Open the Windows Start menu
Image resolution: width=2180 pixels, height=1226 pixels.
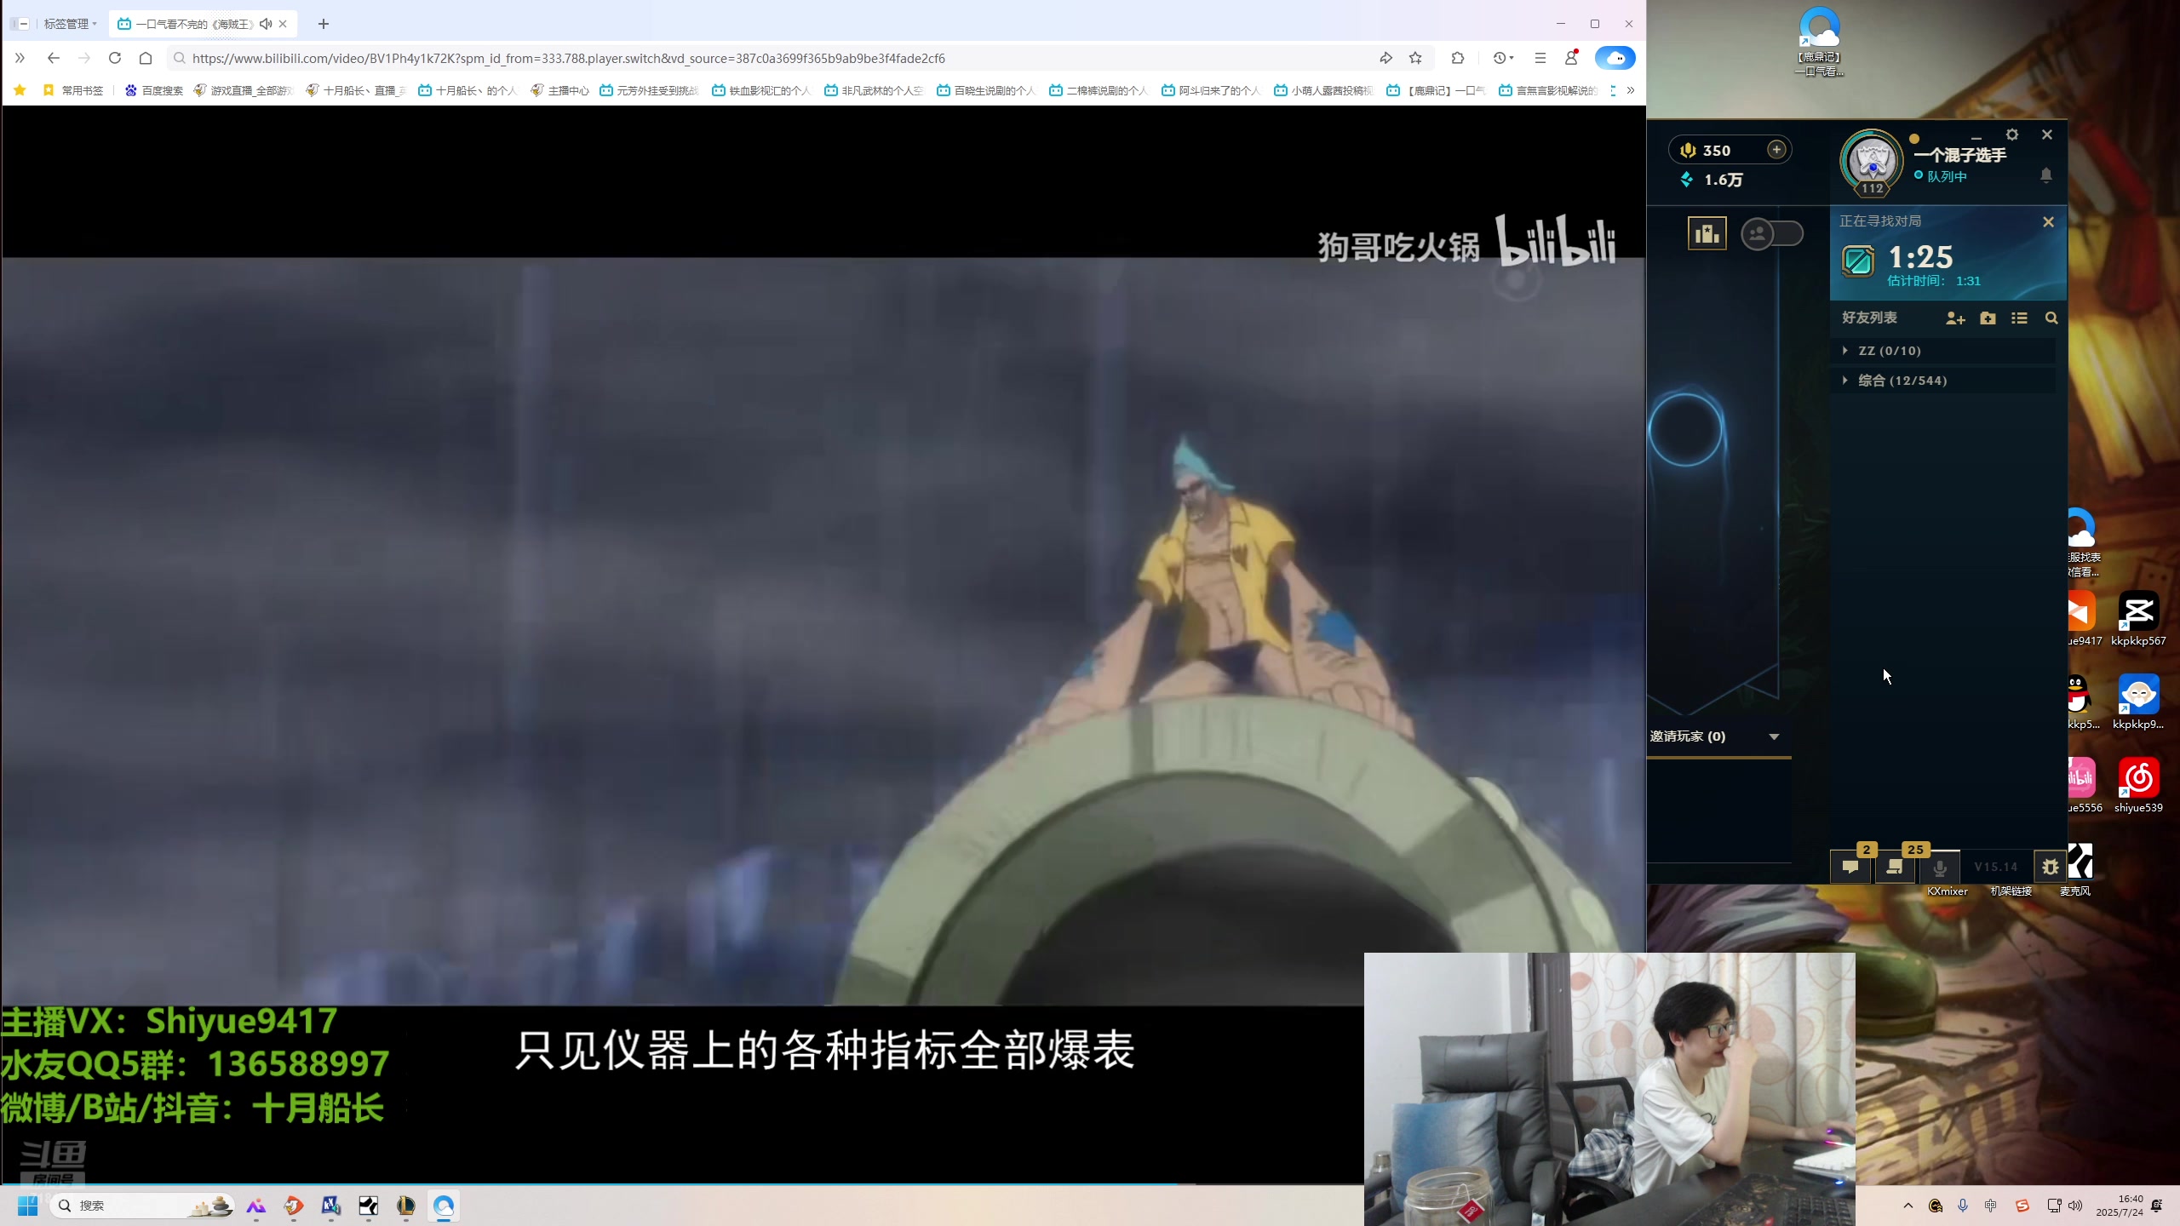click(x=27, y=1206)
